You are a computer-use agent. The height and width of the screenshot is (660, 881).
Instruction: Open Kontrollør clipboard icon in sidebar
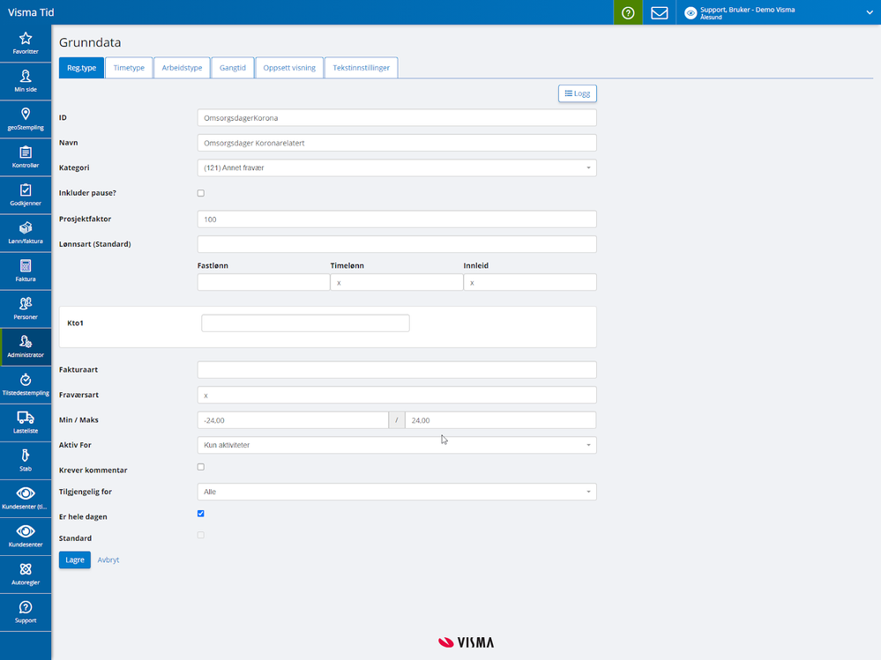(26, 152)
